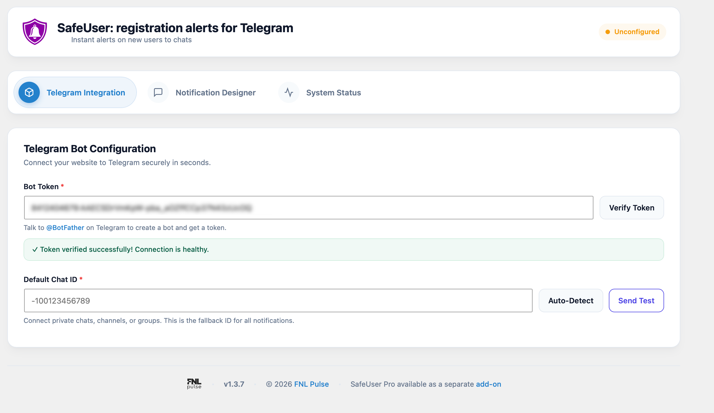
Task: Click the Auto-Detect button
Action: (x=571, y=301)
